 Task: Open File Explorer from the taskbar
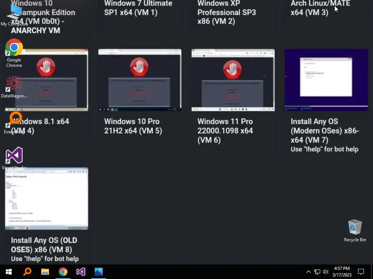coord(45,272)
